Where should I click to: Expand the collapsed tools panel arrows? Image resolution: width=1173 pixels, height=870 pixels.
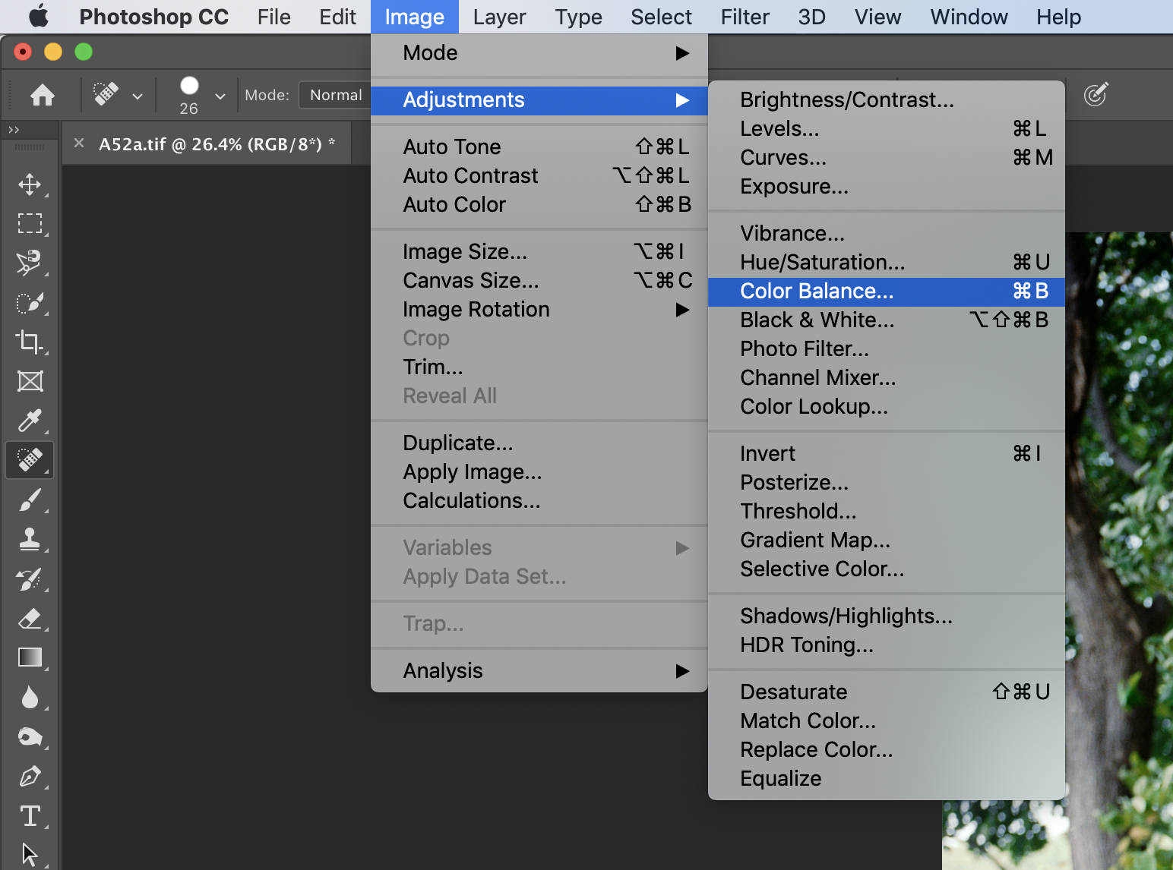(14, 130)
